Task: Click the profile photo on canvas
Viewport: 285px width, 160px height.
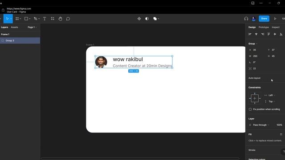Action: click(x=101, y=62)
